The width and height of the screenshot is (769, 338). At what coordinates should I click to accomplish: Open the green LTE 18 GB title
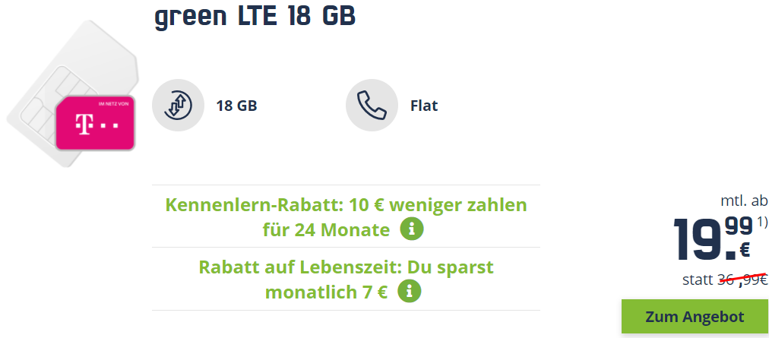[255, 17]
